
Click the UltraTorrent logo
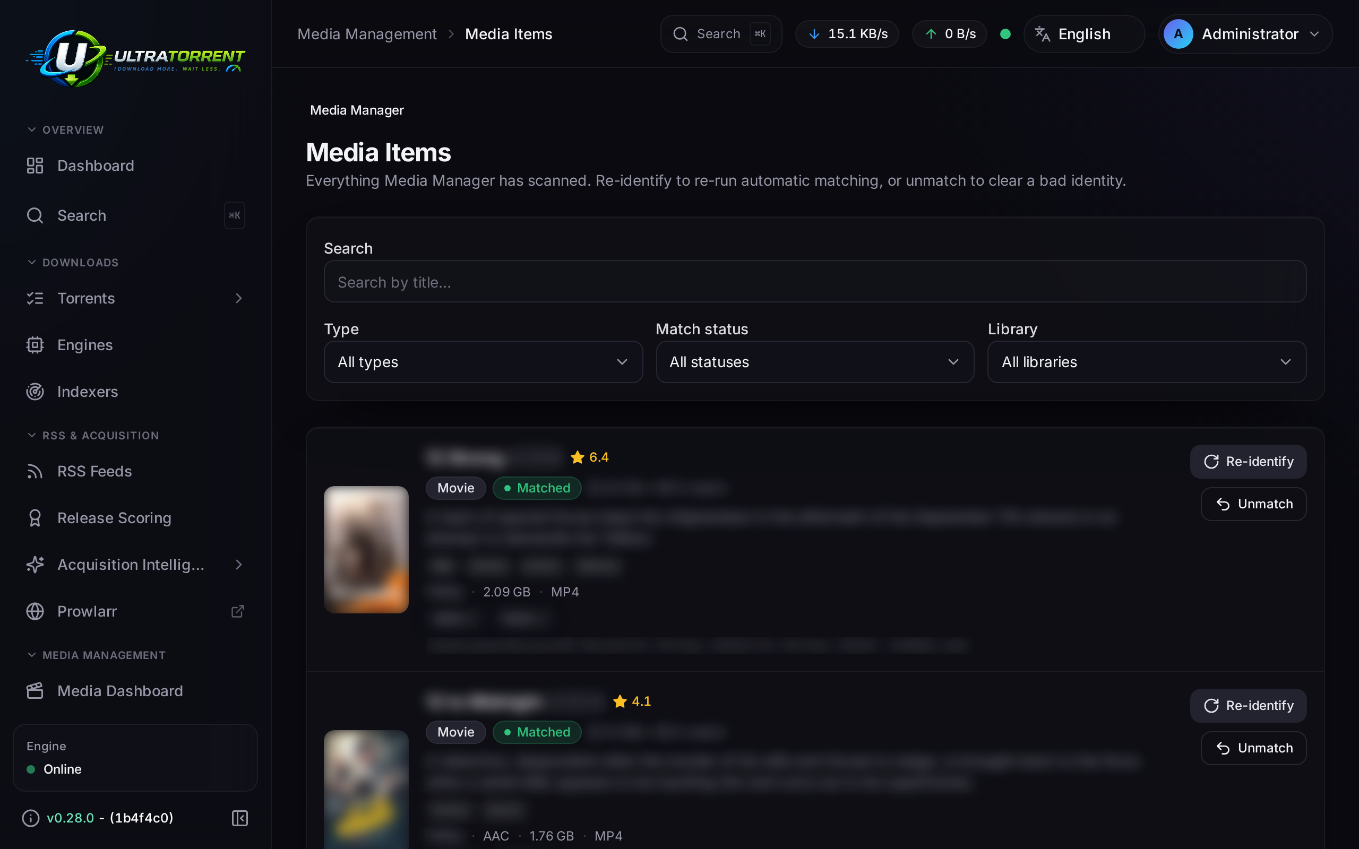click(135, 58)
